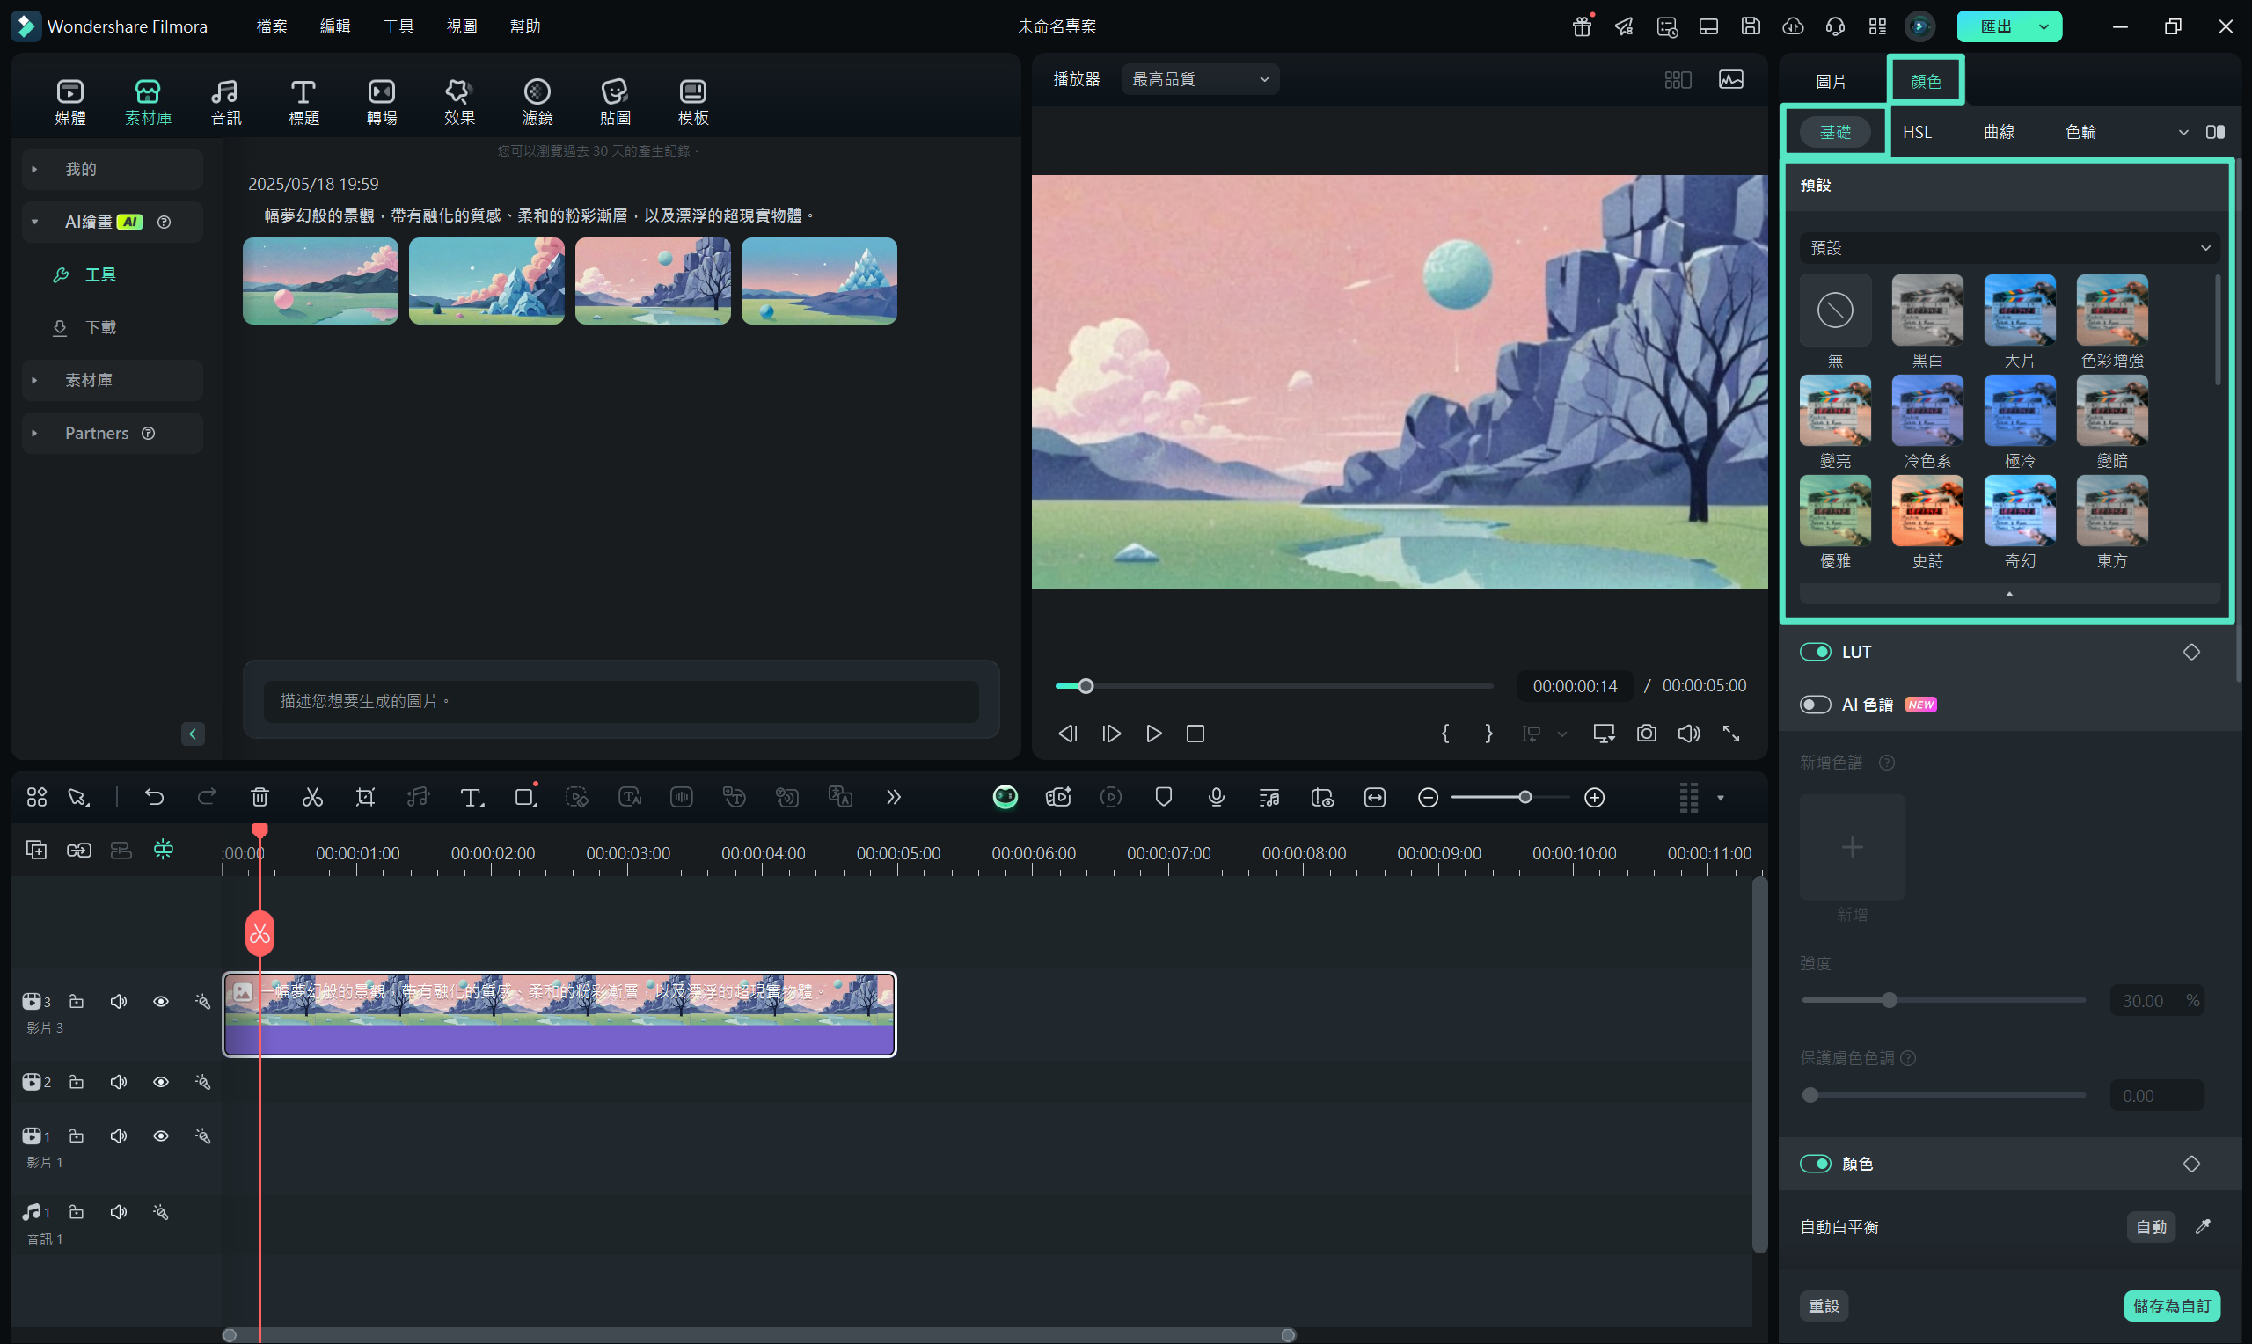Adjust the timeline zoom slider

point(1510,797)
